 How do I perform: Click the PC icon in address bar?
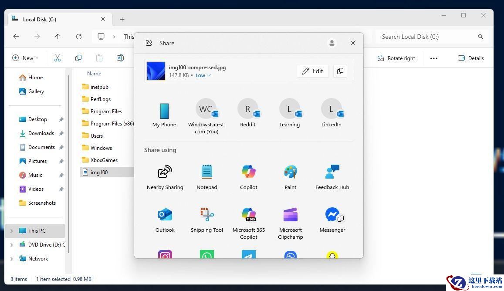tap(101, 37)
